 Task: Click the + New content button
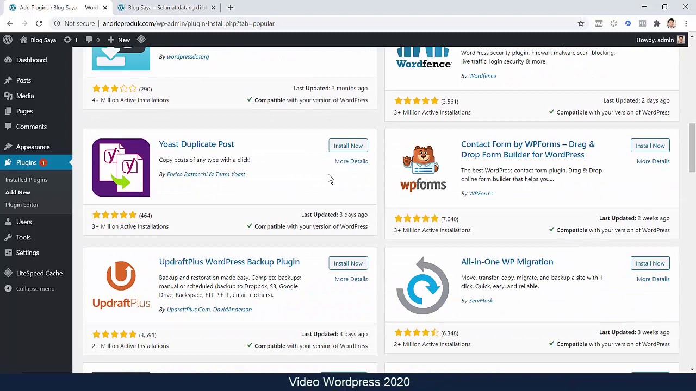point(119,40)
